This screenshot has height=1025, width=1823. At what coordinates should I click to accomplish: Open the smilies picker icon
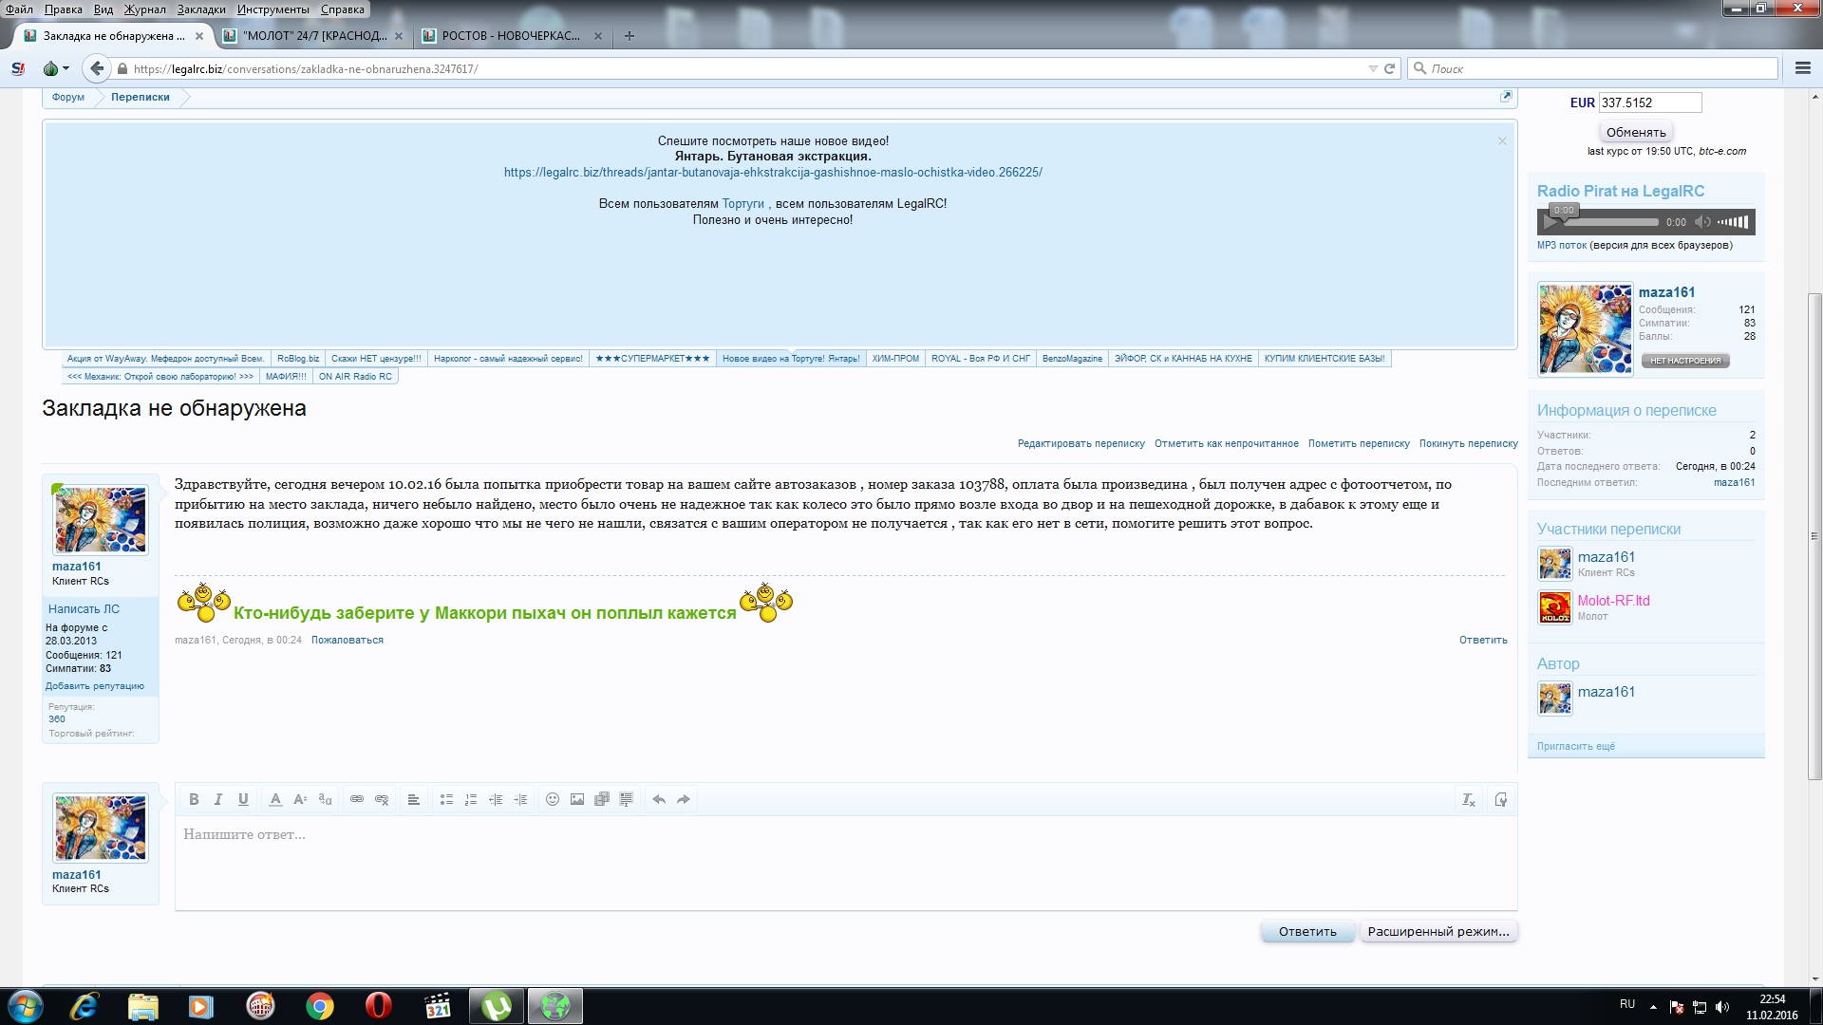(x=553, y=799)
